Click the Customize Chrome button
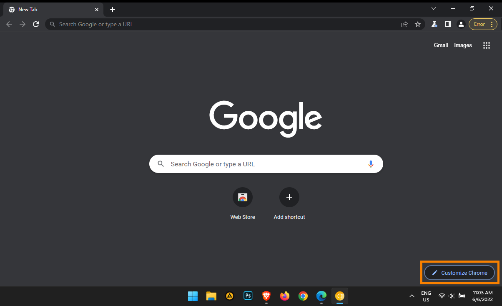This screenshot has height=306, width=502. pyautogui.click(x=459, y=273)
